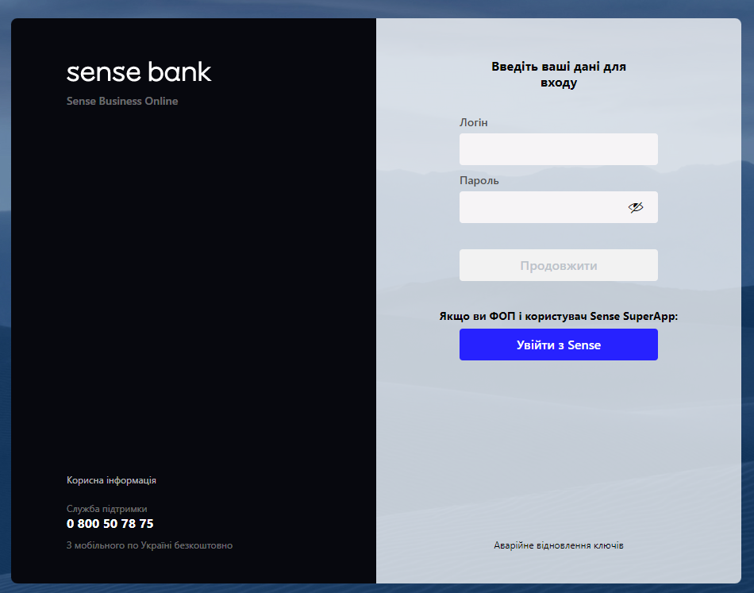Open the Корисна інформація link

pyautogui.click(x=111, y=480)
